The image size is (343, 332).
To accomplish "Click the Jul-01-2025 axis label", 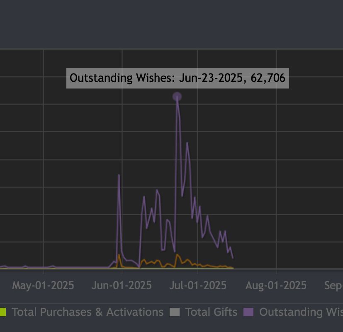I will click(x=198, y=285).
